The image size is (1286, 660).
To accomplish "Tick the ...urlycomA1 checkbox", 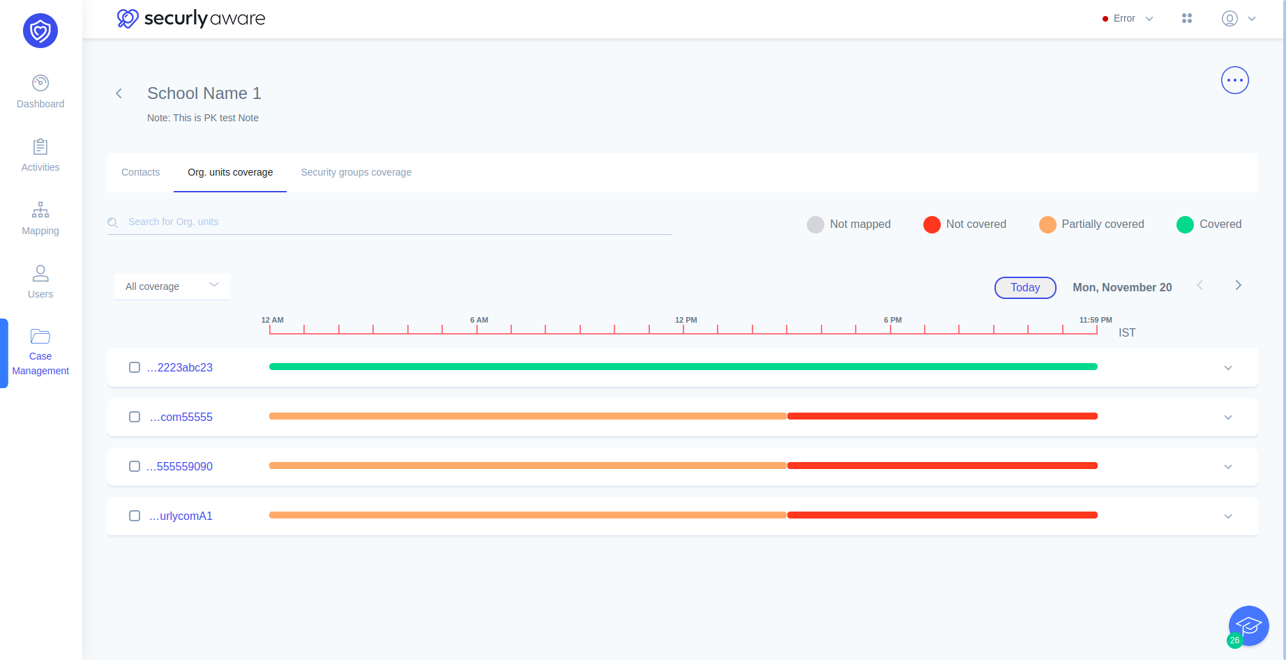I will 135,516.
